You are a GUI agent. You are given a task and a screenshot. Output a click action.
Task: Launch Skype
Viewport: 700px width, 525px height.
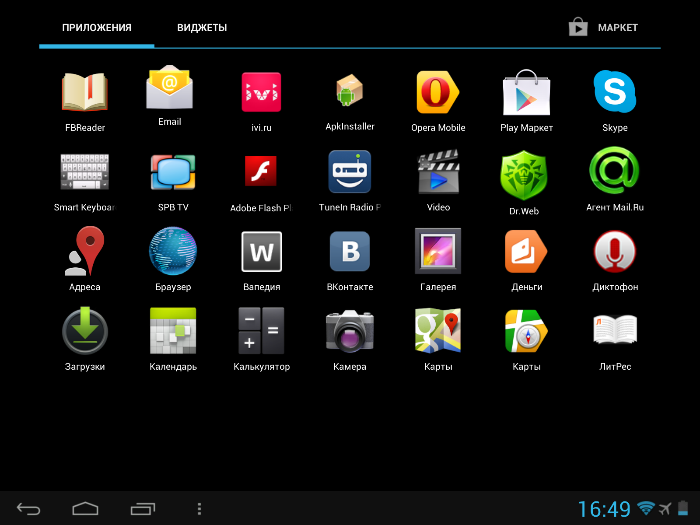(615, 93)
